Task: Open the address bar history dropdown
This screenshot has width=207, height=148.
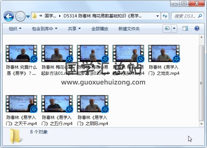Action: [157, 16]
